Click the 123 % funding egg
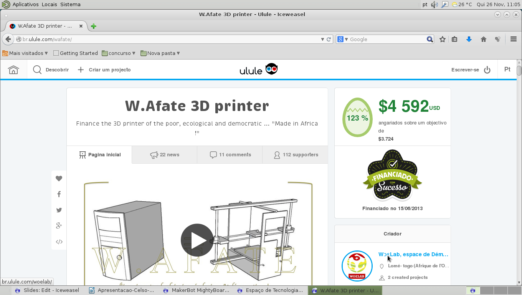Screen dimensions: 522x295 pos(357,117)
